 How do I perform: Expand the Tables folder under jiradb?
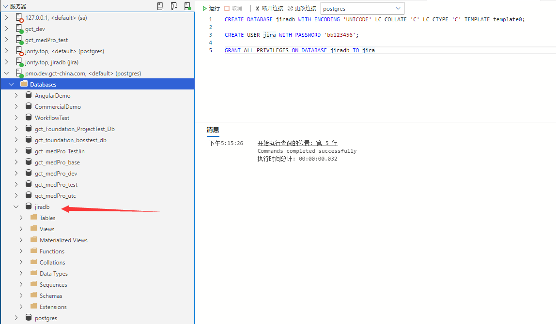coord(21,218)
